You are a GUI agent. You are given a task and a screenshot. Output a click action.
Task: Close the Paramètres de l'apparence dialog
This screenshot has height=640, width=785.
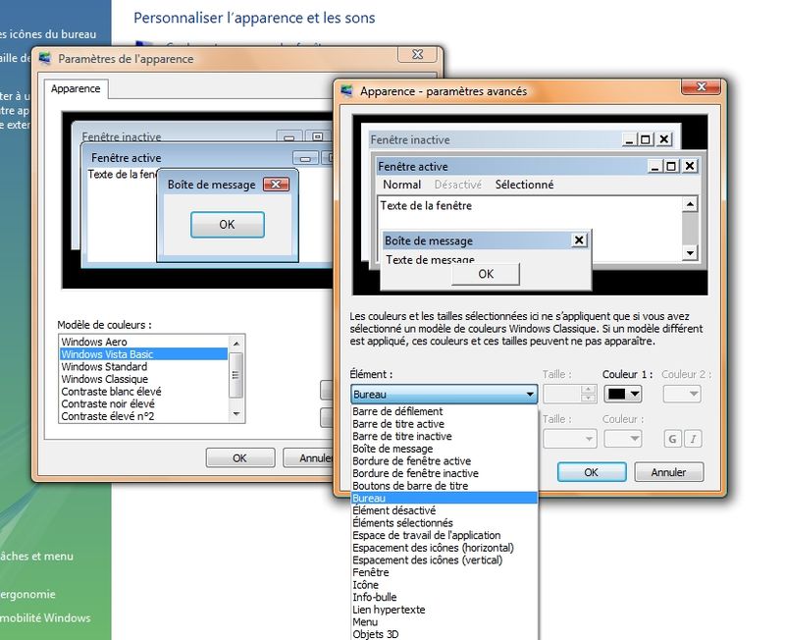point(417,54)
